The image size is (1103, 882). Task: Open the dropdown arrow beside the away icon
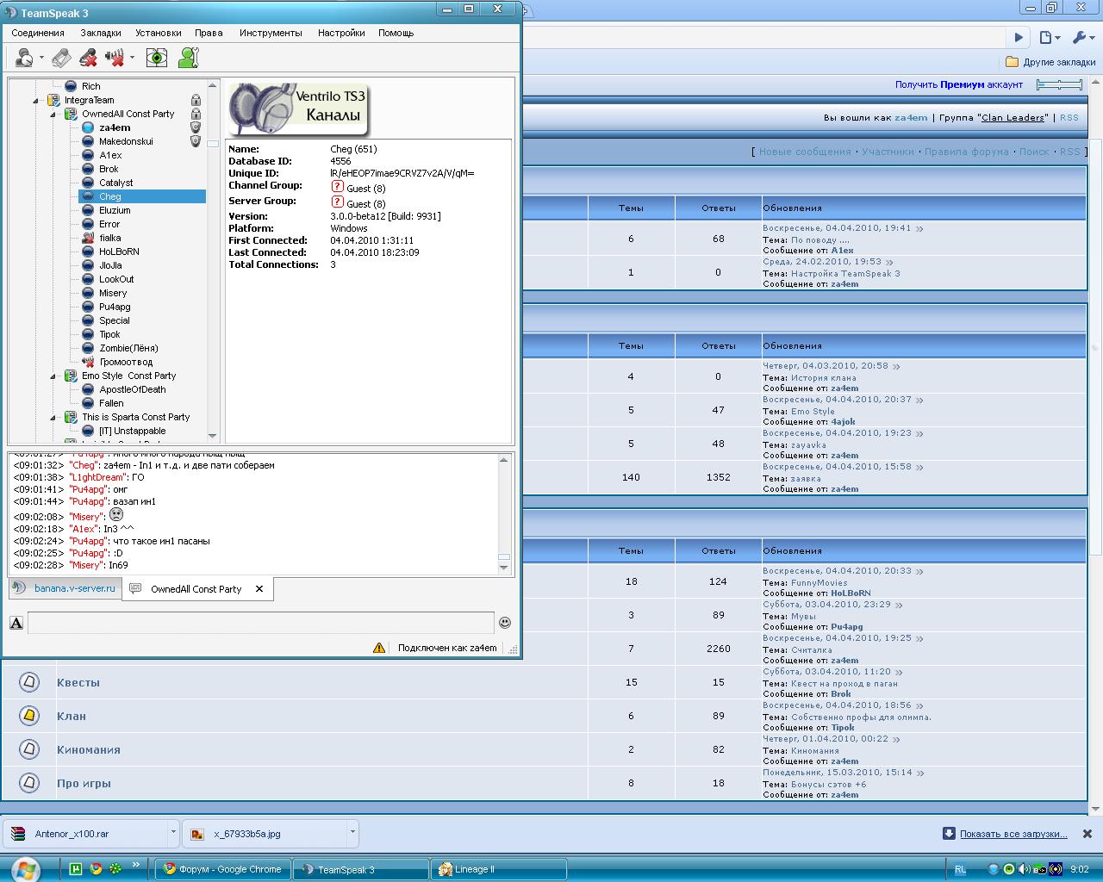tap(41, 59)
